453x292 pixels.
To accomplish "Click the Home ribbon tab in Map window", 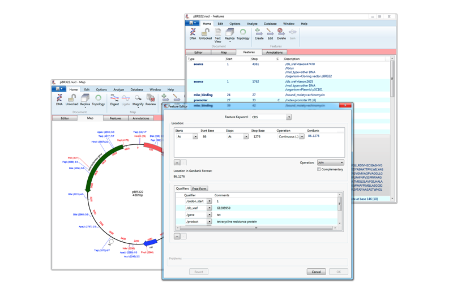I will (74, 89).
